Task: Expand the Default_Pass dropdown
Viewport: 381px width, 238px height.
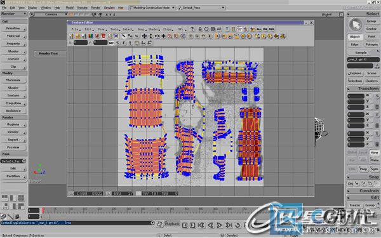Action: coord(202,8)
